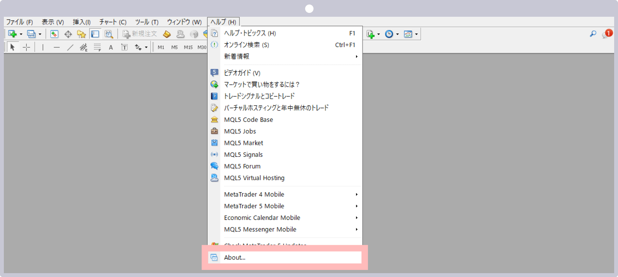Select the crosshair tool
The height and width of the screenshot is (277, 618).
point(26,47)
